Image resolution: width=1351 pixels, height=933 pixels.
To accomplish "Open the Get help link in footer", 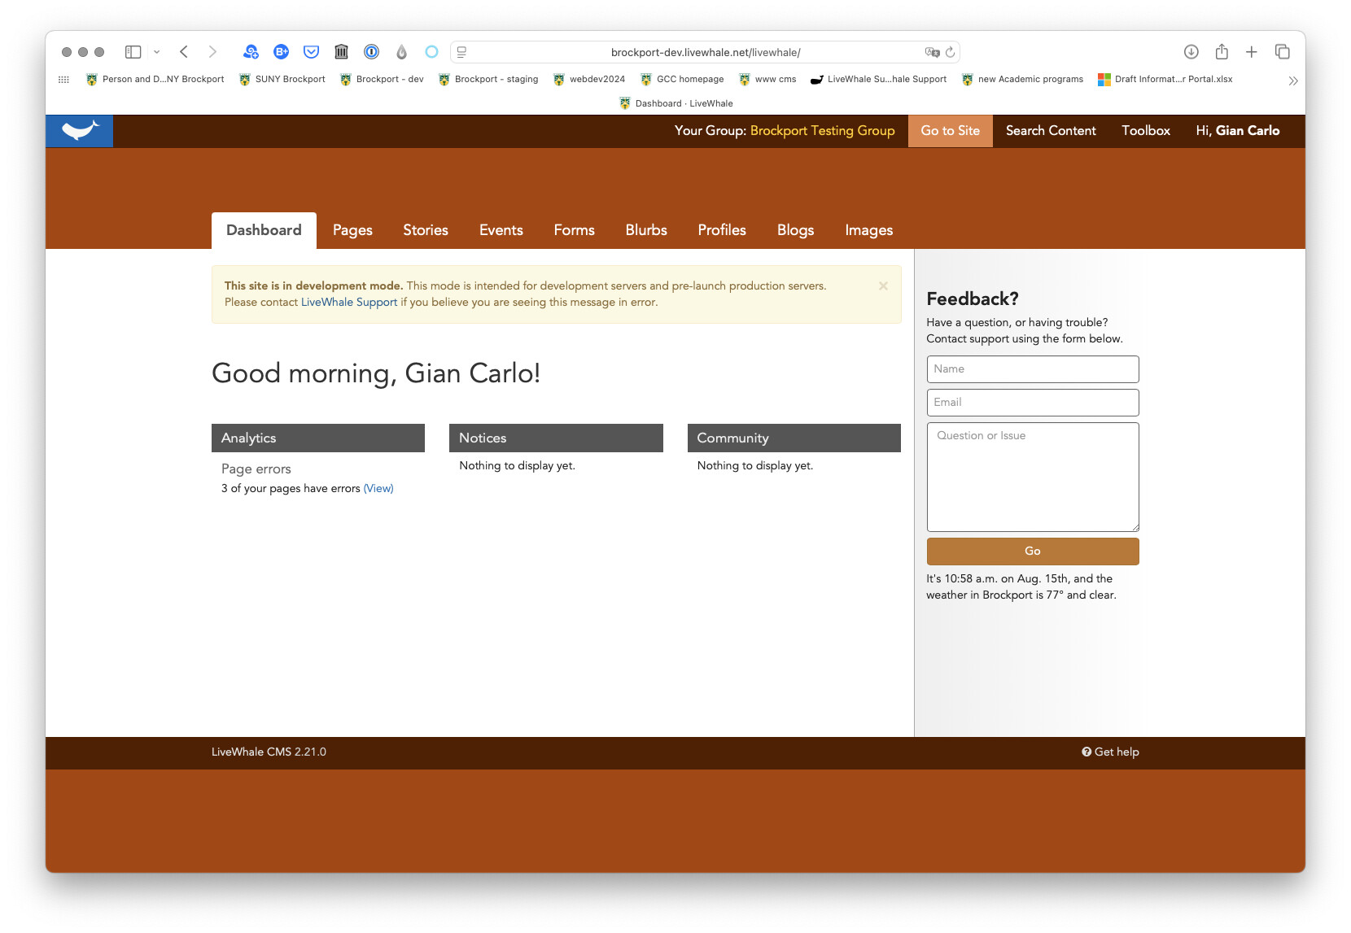I will (x=1110, y=752).
